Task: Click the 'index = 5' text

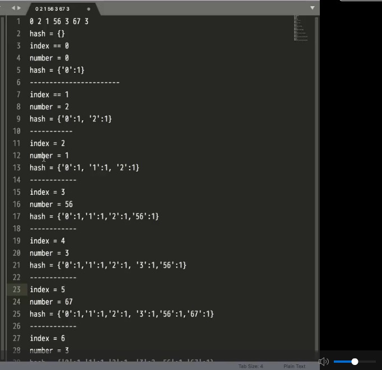Action: tap(47, 289)
